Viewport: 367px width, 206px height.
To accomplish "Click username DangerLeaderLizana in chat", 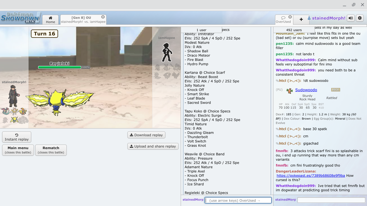I will point(296,171).
